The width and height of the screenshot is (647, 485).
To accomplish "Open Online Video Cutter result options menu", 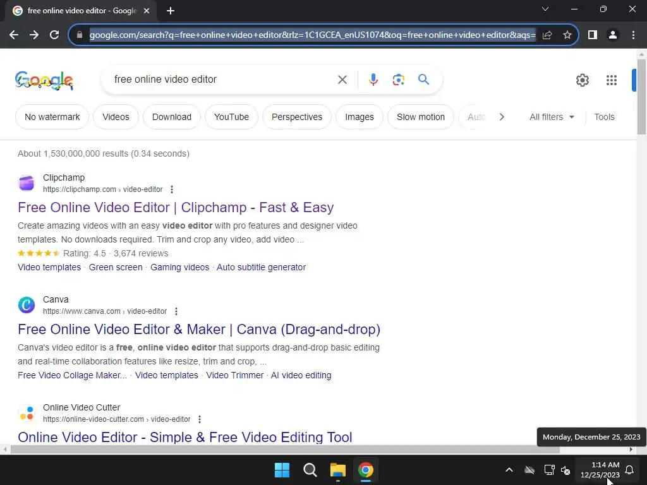I will (x=200, y=419).
